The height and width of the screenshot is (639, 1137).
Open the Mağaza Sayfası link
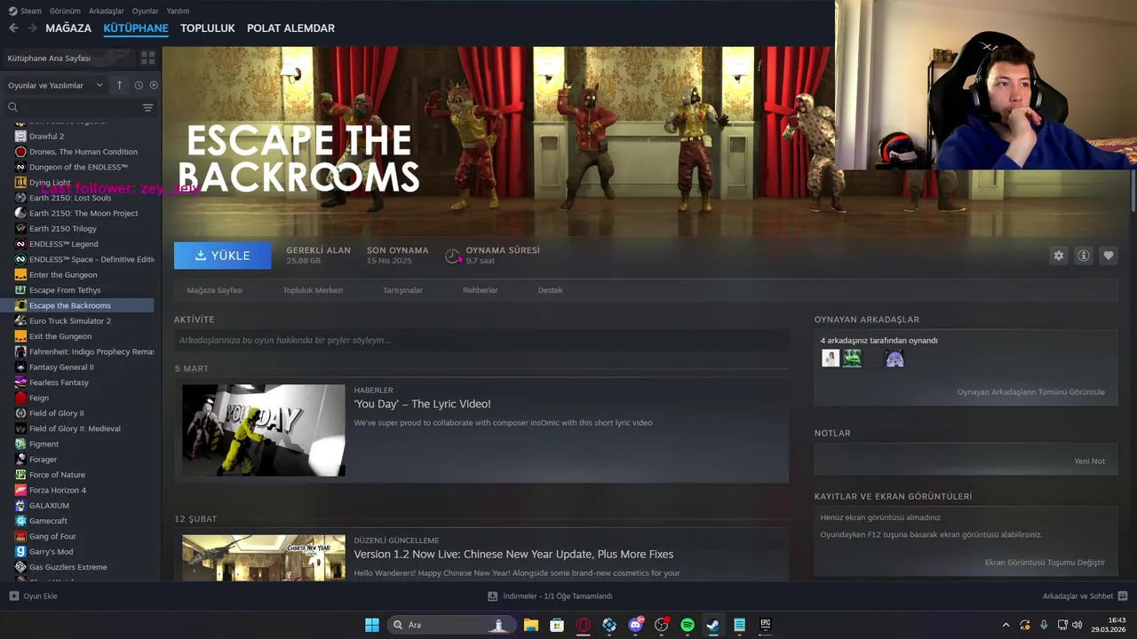point(214,290)
